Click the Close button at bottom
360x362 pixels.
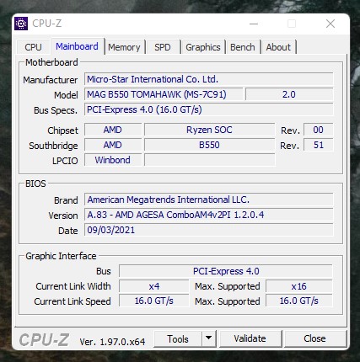pyautogui.click(x=314, y=338)
